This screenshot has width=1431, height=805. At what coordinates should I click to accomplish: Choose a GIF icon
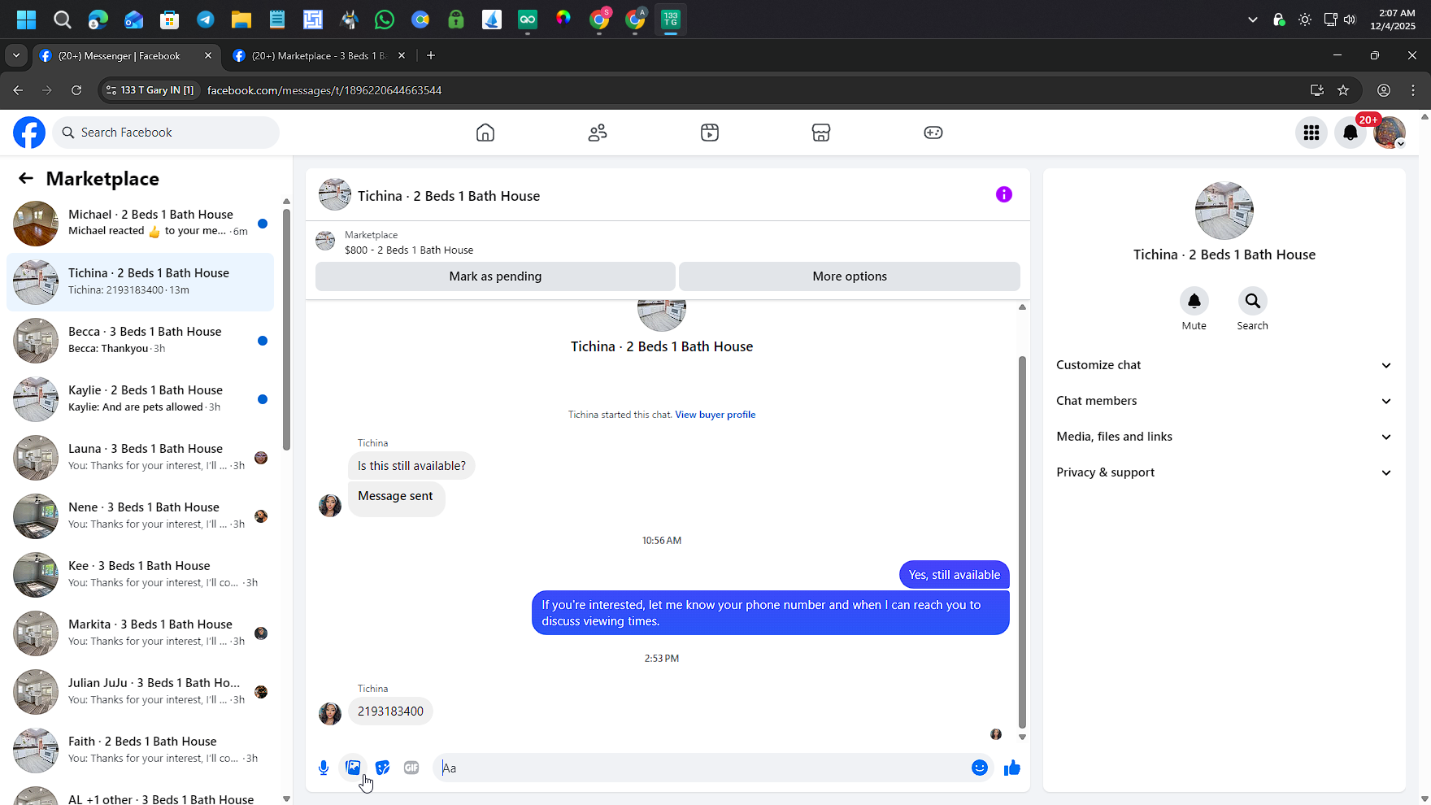point(411,768)
